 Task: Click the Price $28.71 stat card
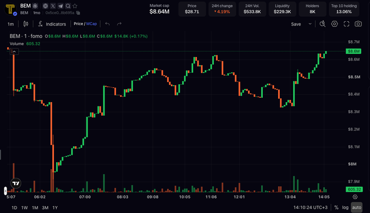tap(192, 9)
